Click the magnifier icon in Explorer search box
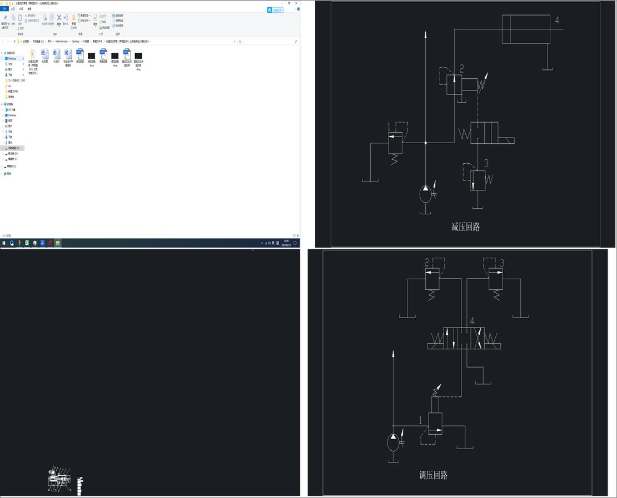 click(296, 41)
